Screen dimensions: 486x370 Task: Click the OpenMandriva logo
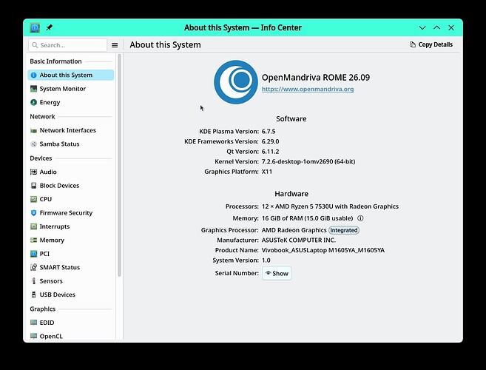pos(235,82)
